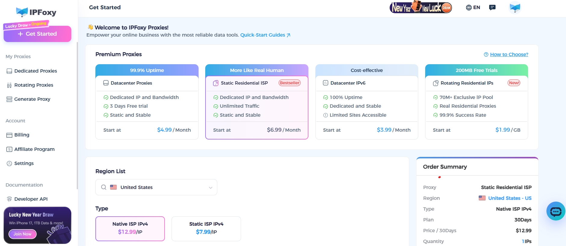Expand the United States region dropdown
Image resolution: width=566 pixels, height=246 pixels.
click(210, 187)
